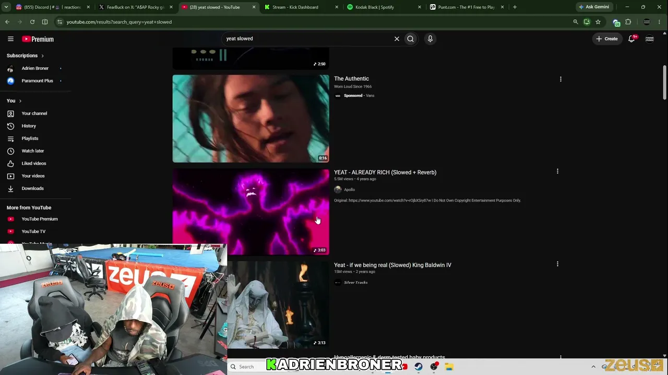Open Watch later list
The image size is (668, 375).
[32, 151]
